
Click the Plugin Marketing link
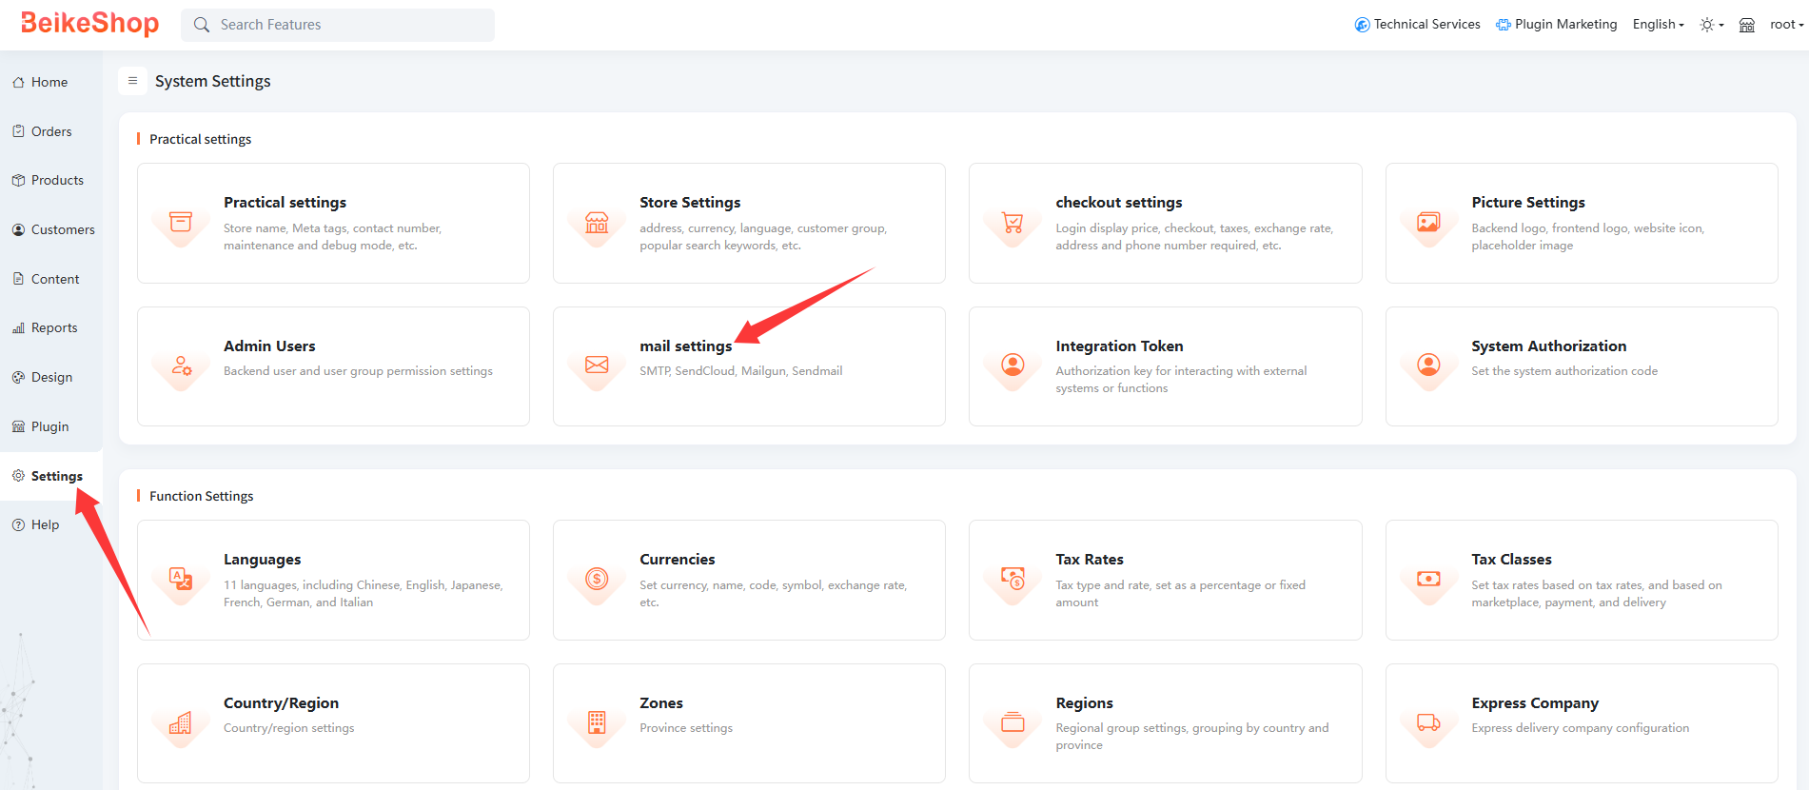1557,25
